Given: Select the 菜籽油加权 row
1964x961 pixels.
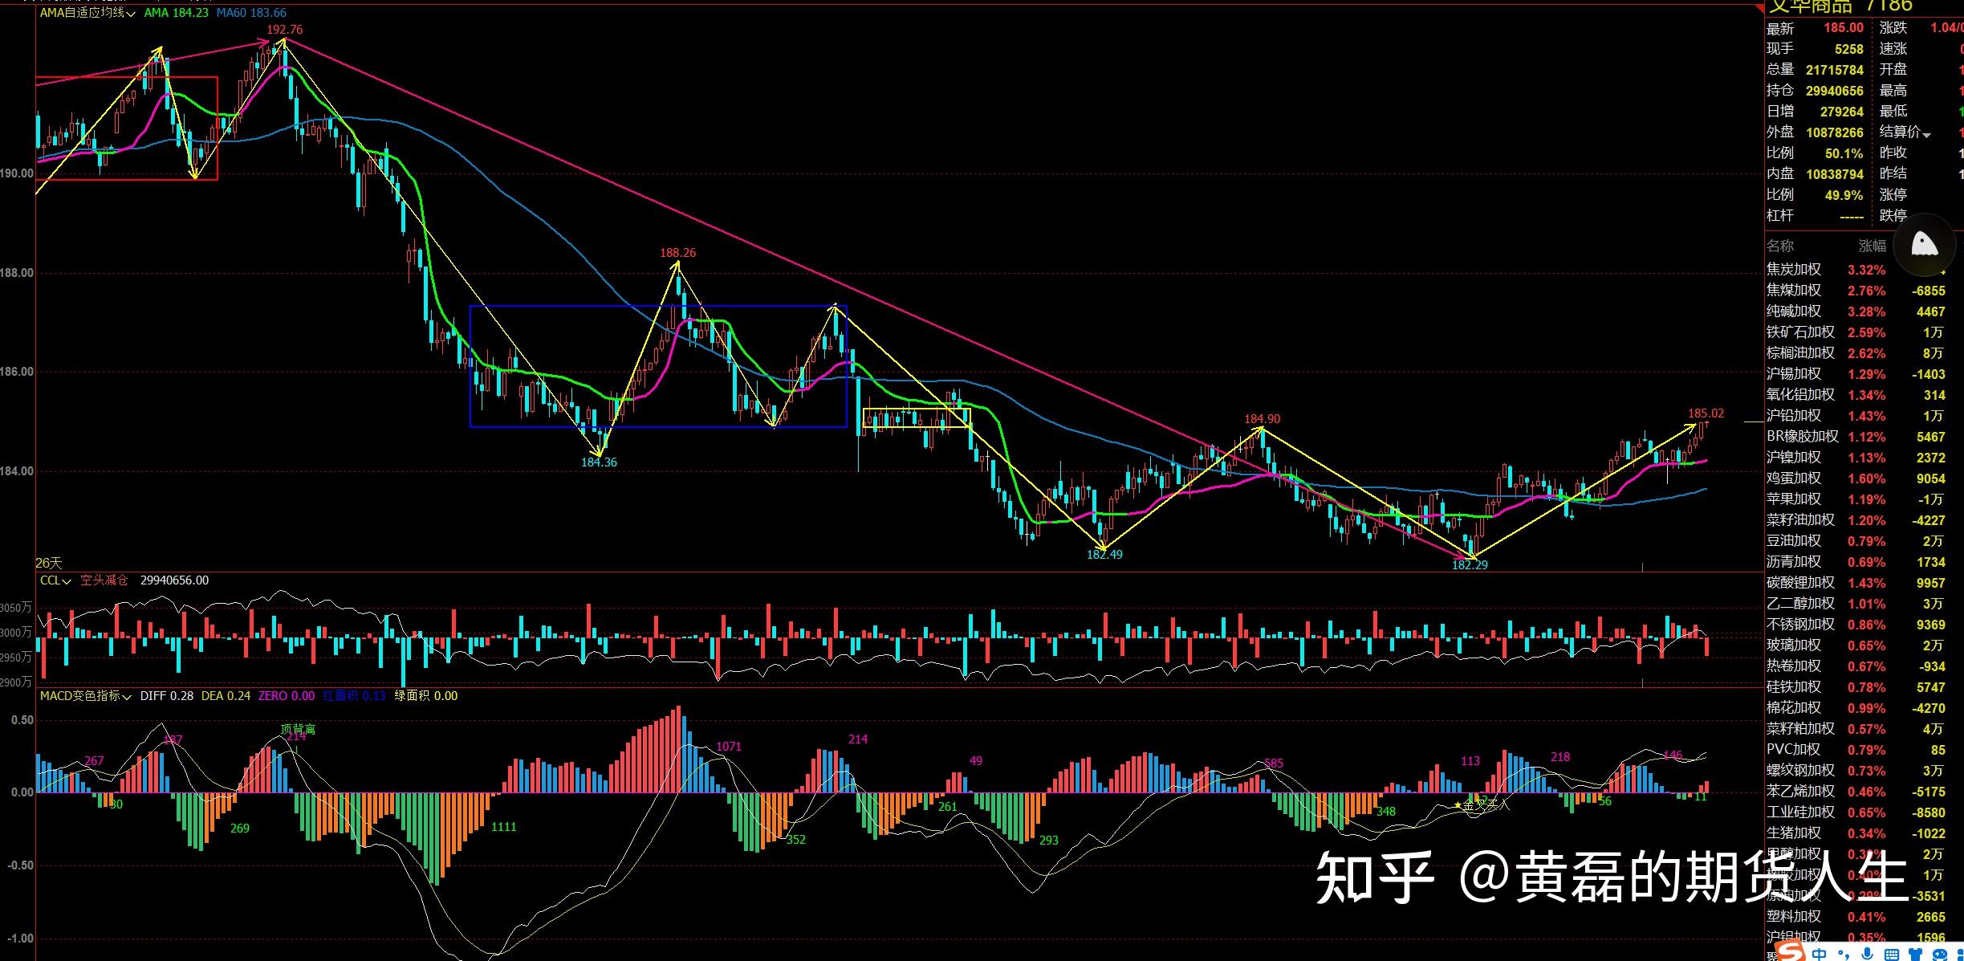Looking at the screenshot, I should click(1856, 520).
